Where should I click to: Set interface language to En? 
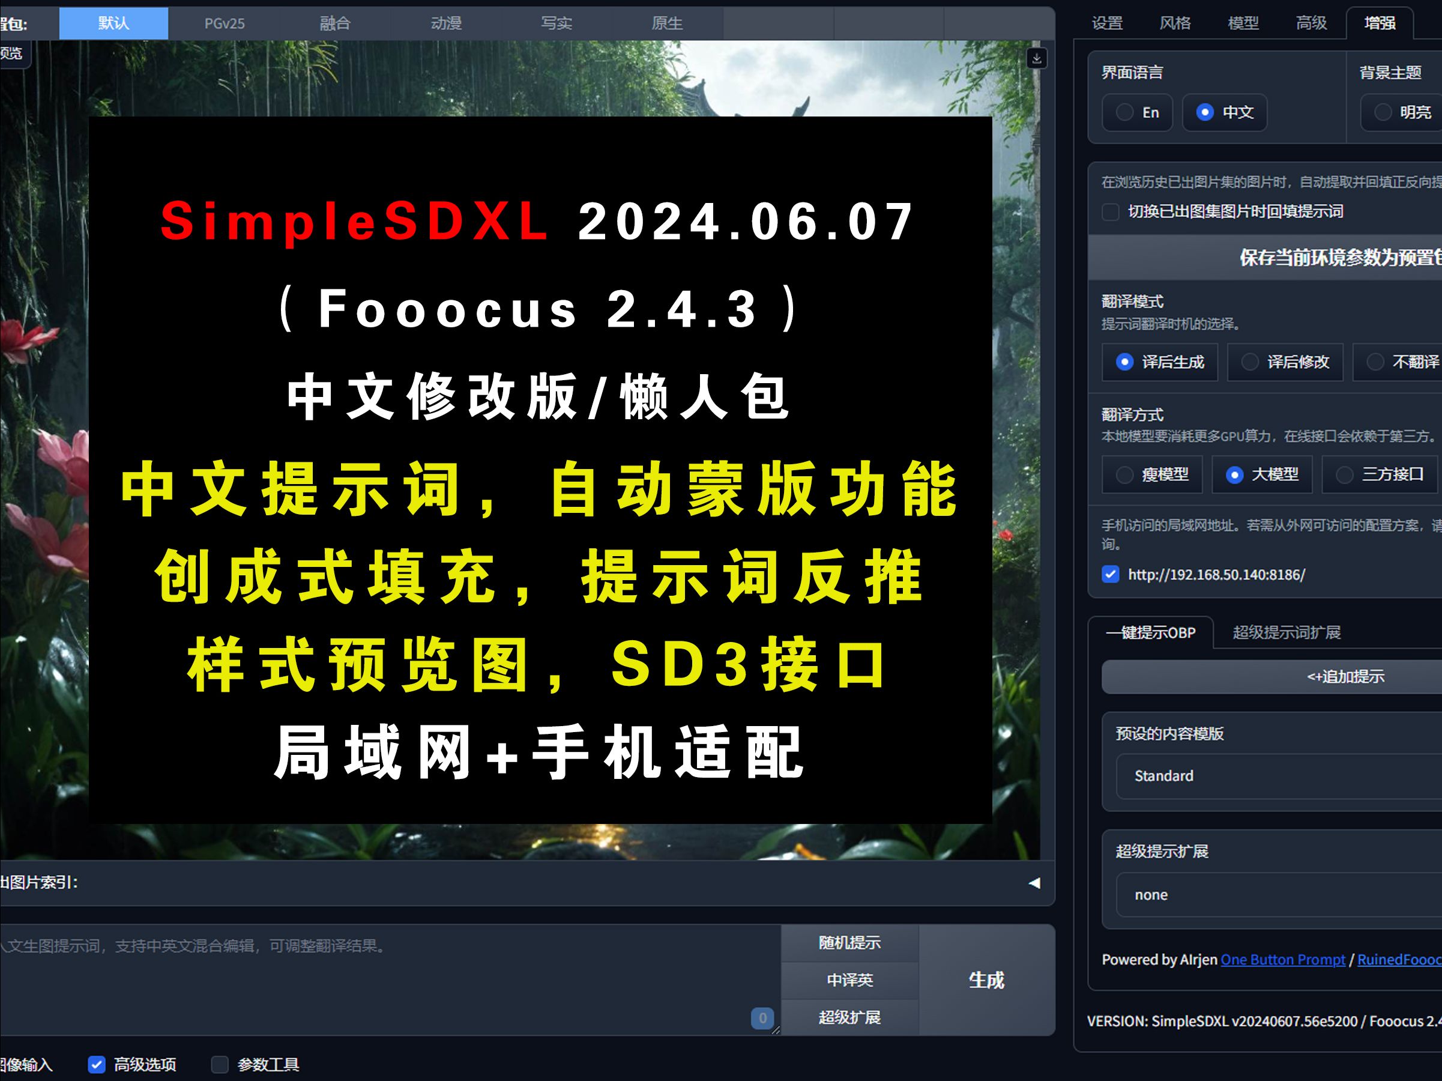(x=1138, y=113)
